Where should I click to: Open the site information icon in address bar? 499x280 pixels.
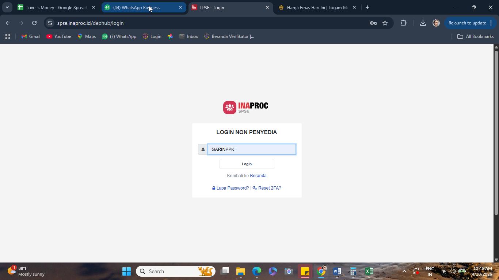(50, 23)
